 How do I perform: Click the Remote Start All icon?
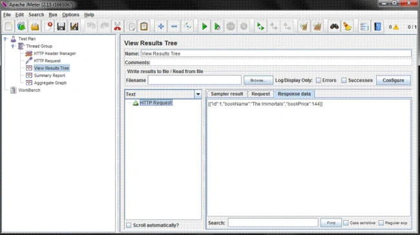point(260,26)
